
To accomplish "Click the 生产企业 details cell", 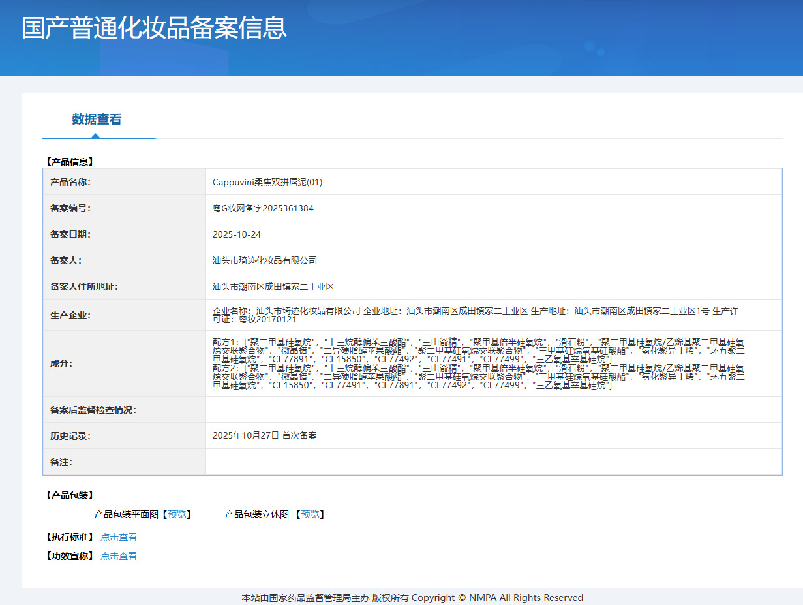I will pyautogui.click(x=494, y=315).
